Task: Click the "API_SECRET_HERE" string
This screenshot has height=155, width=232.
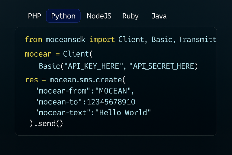Action: point(162,66)
